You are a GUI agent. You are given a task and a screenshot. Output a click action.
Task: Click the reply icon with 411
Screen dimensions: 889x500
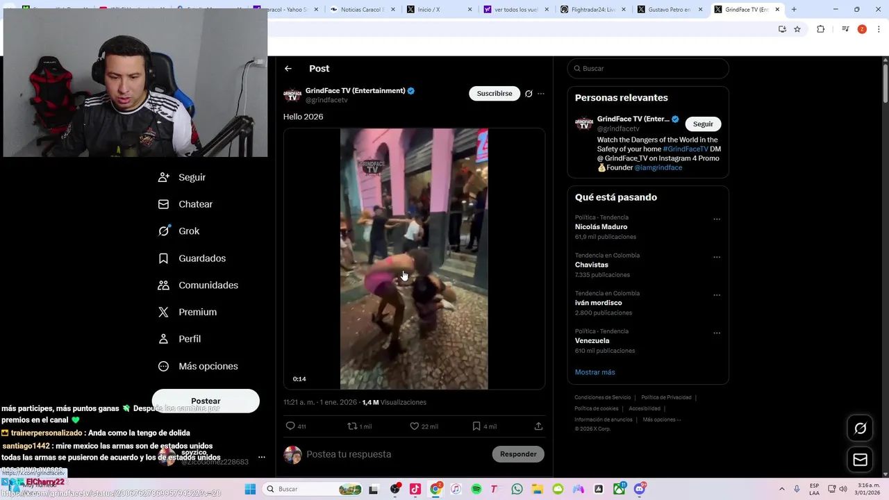pos(296,426)
